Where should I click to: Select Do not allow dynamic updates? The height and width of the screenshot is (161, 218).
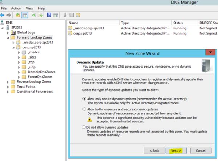(x=84, y=127)
